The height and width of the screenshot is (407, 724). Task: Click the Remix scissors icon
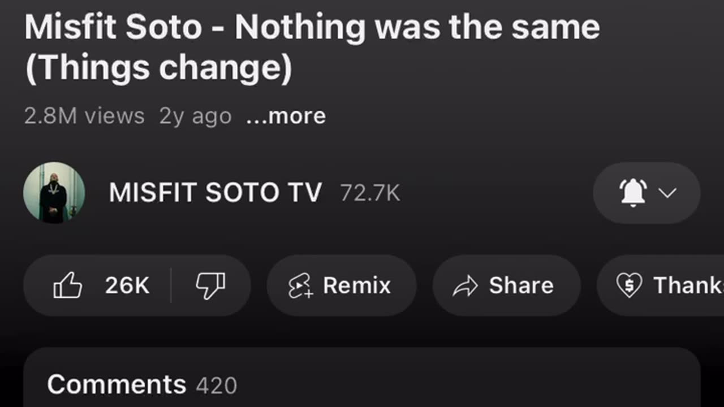tap(300, 286)
